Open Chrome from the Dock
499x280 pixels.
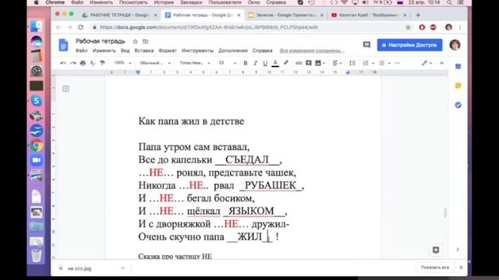pos(37,145)
